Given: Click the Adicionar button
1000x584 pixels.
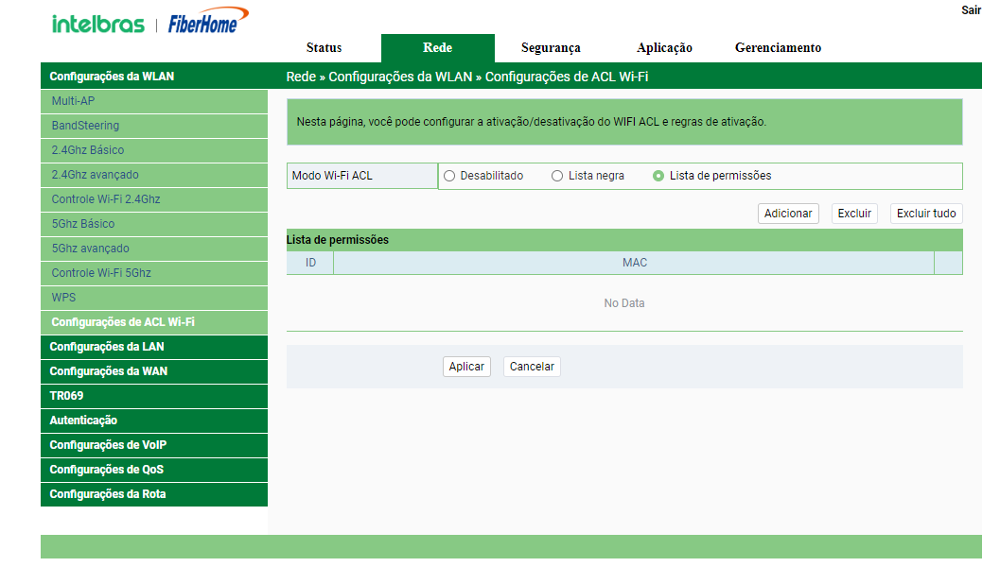Looking at the screenshot, I should pos(788,214).
